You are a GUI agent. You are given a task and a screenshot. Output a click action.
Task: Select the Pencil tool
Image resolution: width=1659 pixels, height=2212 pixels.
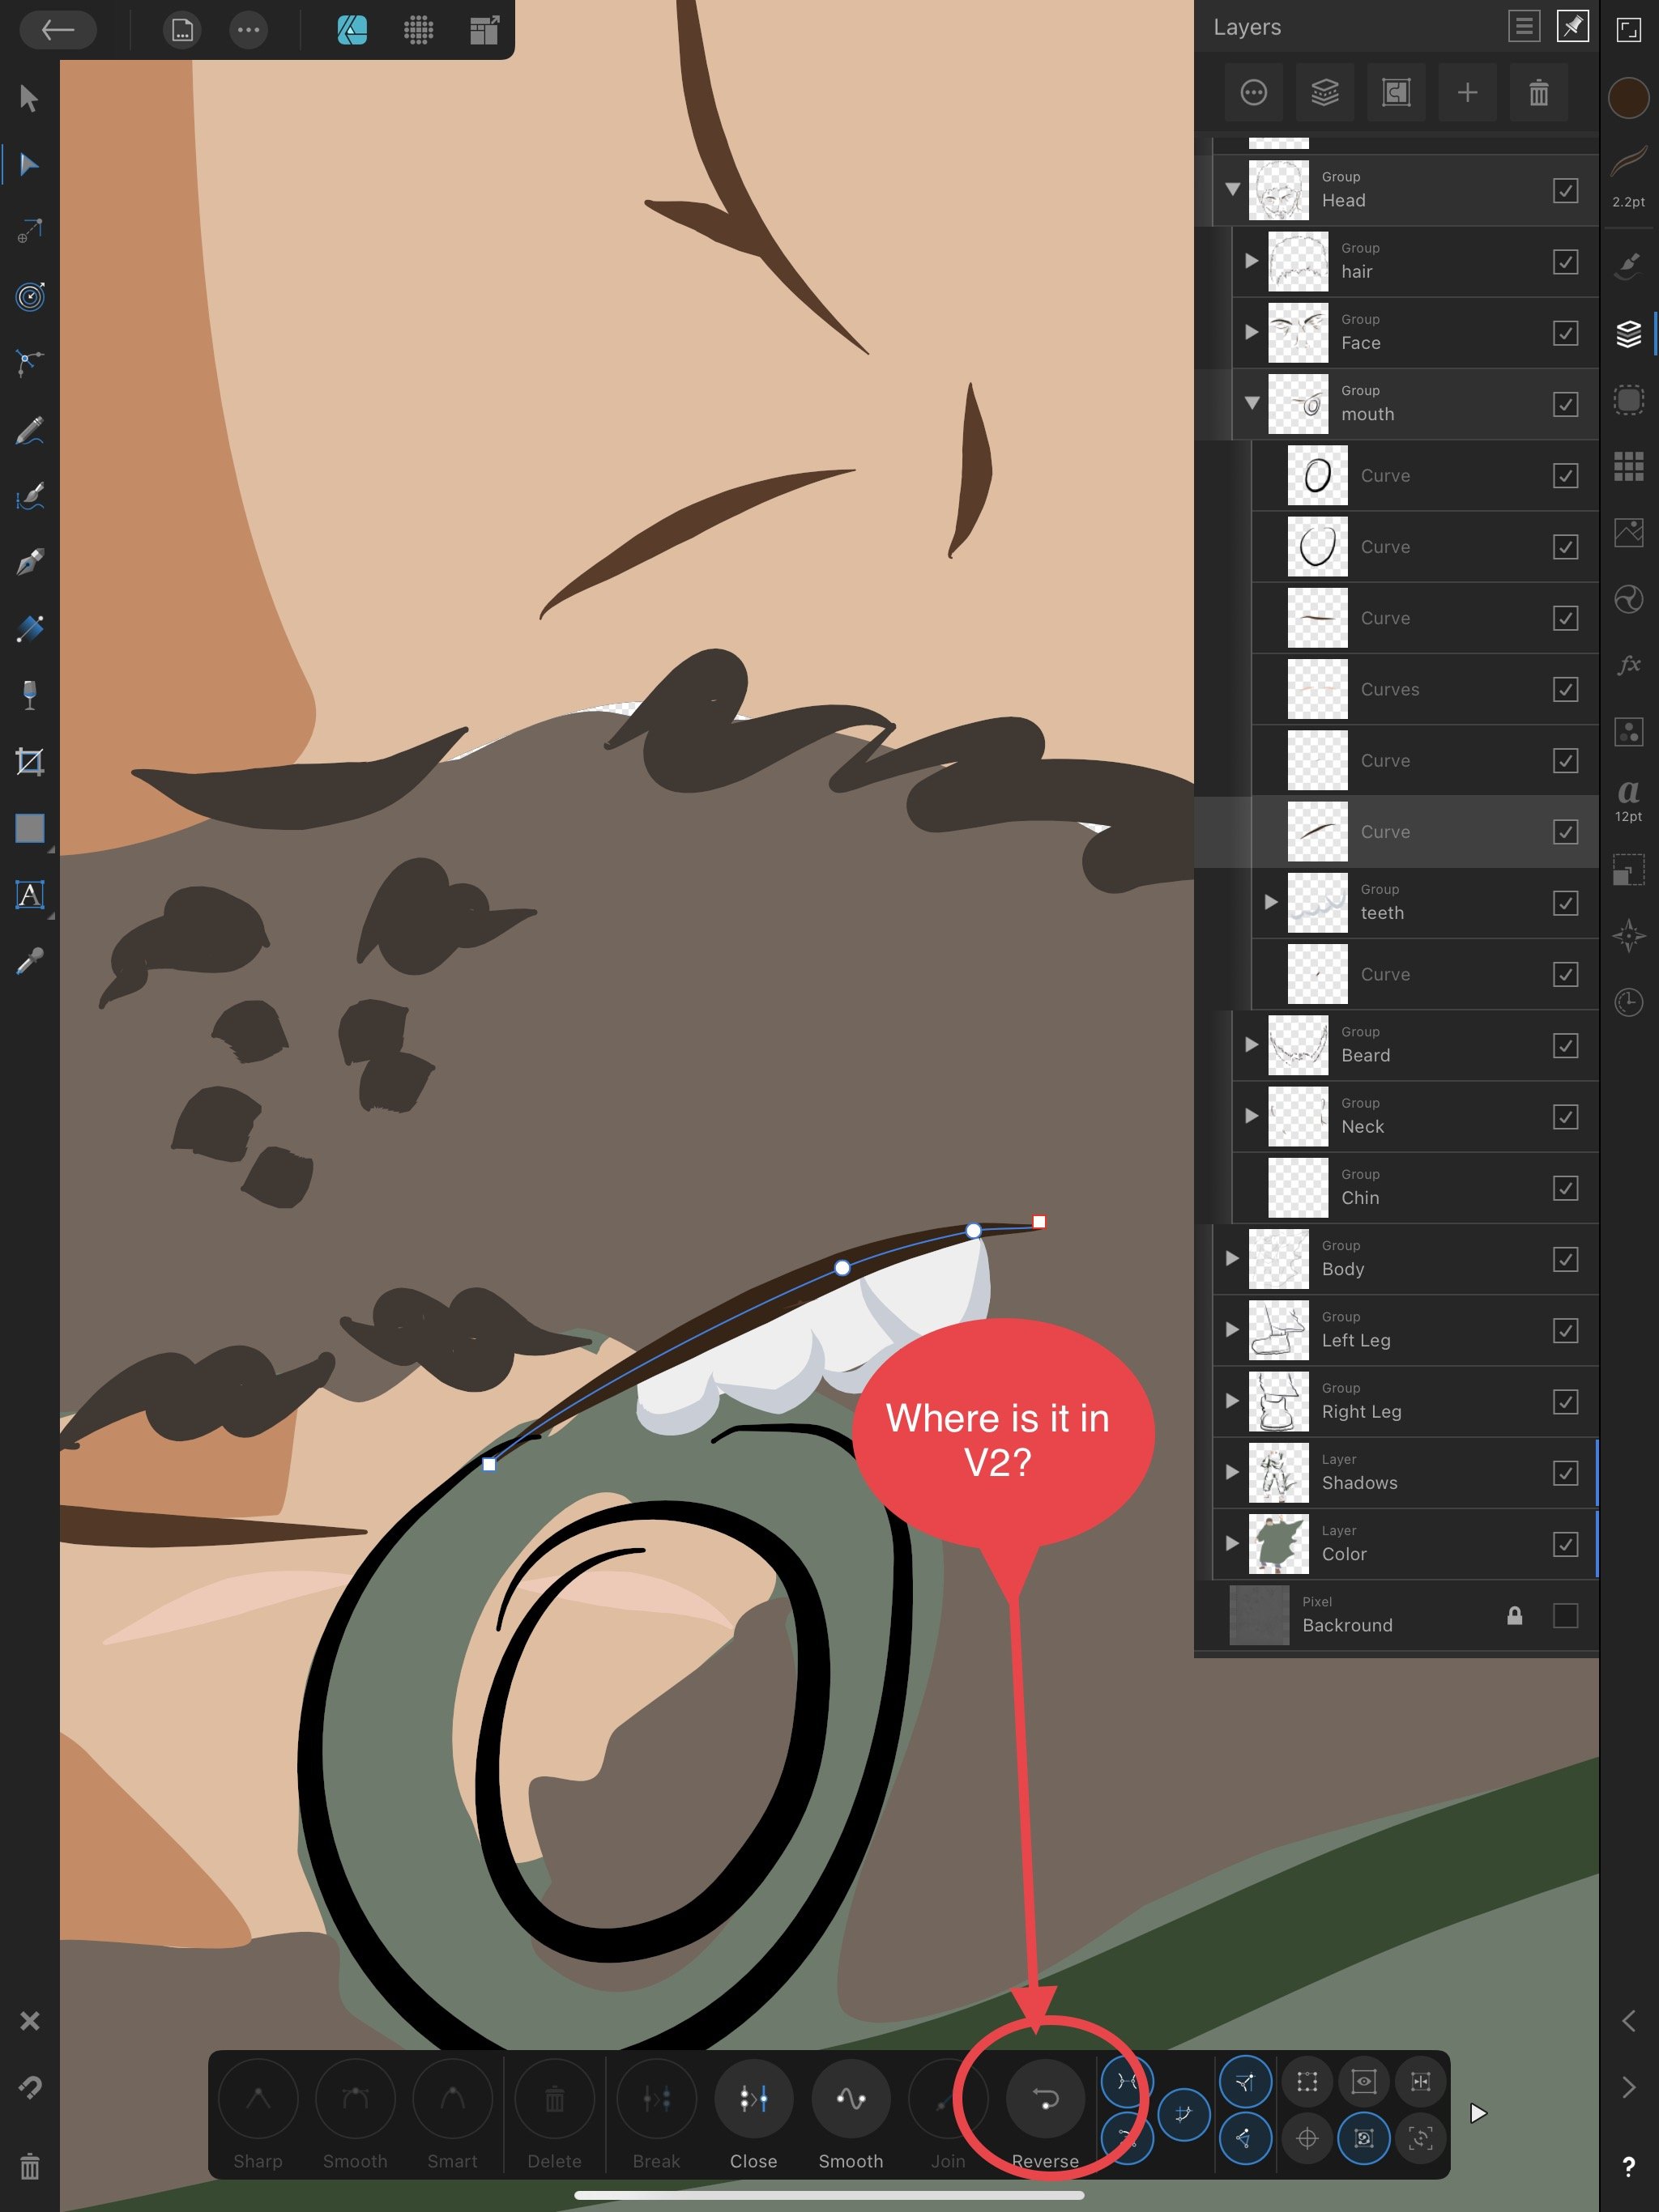pyautogui.click(x=29, y=430)
